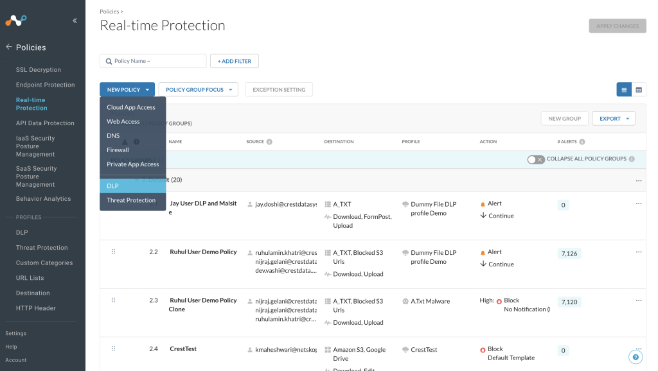
Task: Click the Source column info icon
Action: (269, 142)
